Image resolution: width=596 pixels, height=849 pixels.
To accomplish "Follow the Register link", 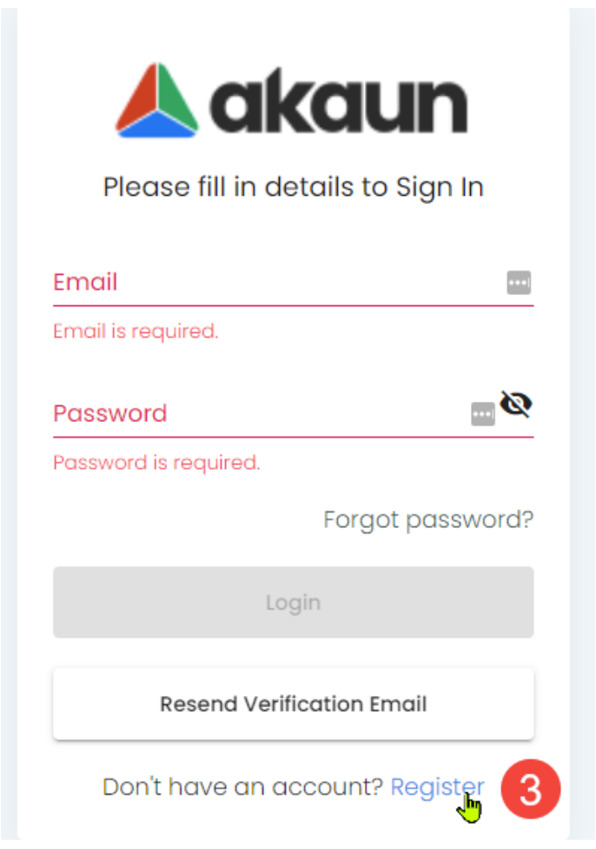I will [437, 787].
